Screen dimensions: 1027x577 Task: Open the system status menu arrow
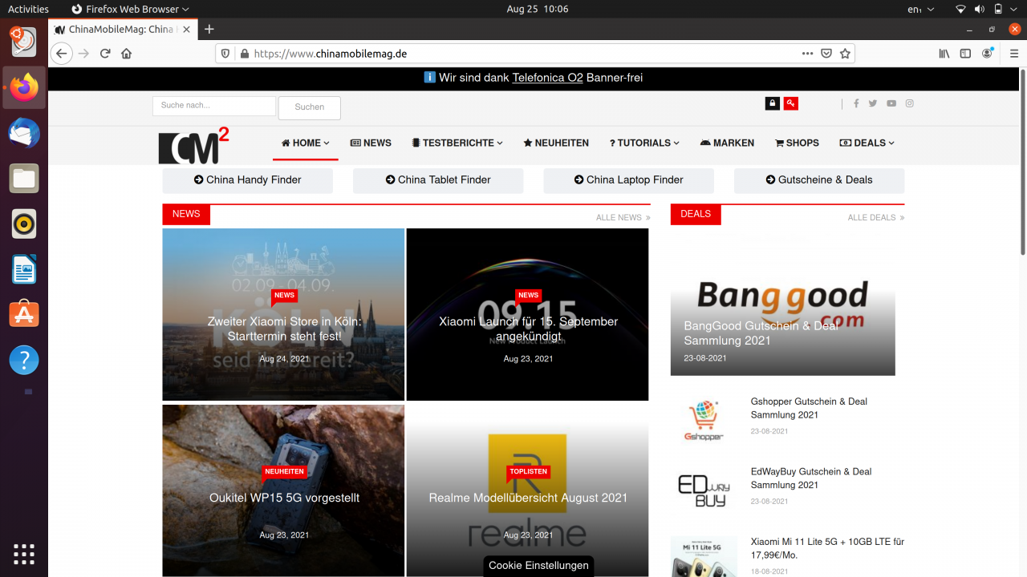coord(1014,9)
